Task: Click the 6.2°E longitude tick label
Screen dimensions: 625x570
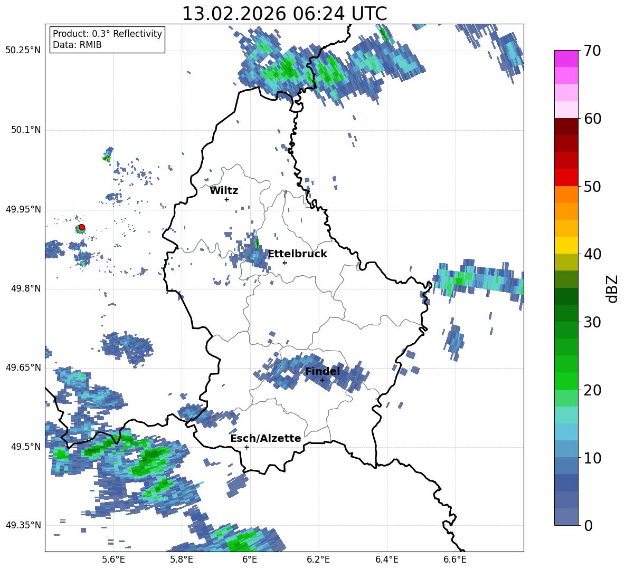Action: point(318,559)
